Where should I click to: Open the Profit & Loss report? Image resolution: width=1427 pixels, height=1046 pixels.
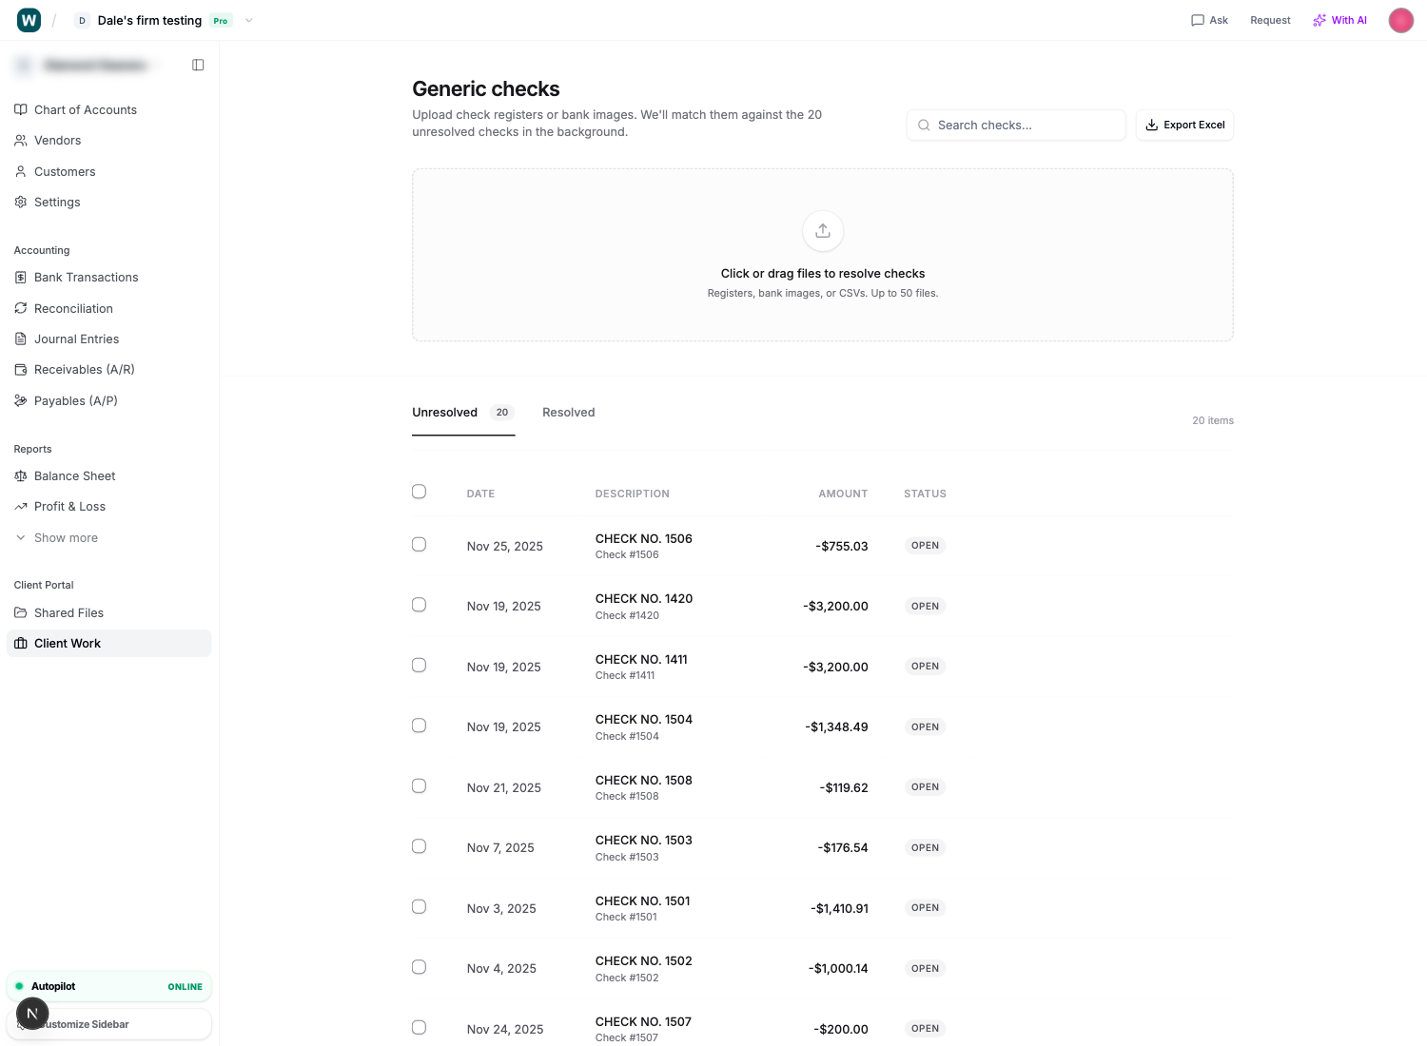tap(69, 506)
